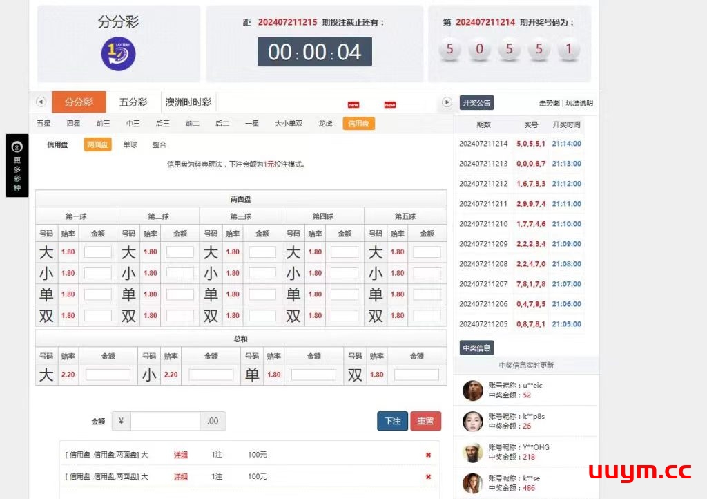Switch to the 五分彩 tab
Viewport: 707px width, 499px height.
coord(133,102)
